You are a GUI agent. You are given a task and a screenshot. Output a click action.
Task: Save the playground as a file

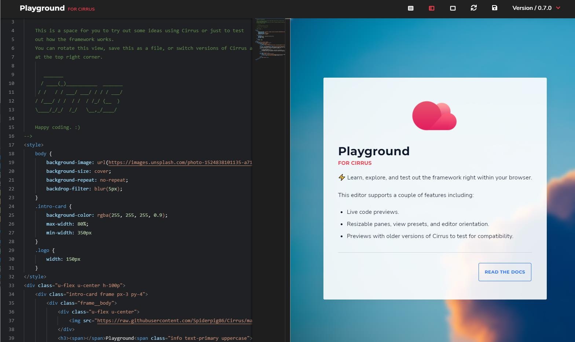tap(495, 8)
